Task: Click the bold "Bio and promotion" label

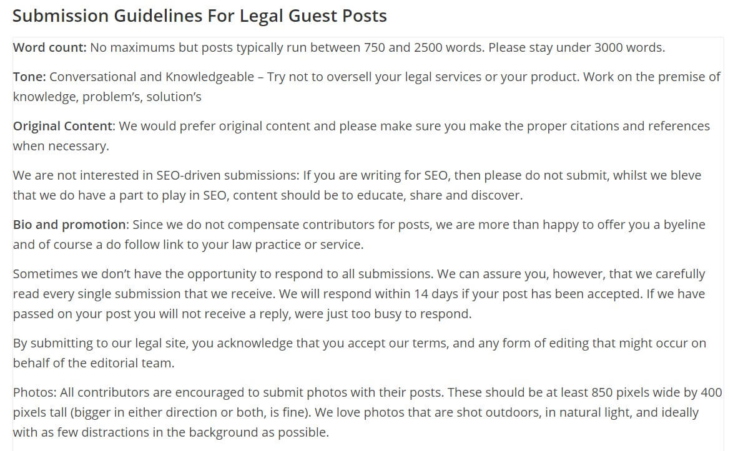Action: (x=69, y=225)
